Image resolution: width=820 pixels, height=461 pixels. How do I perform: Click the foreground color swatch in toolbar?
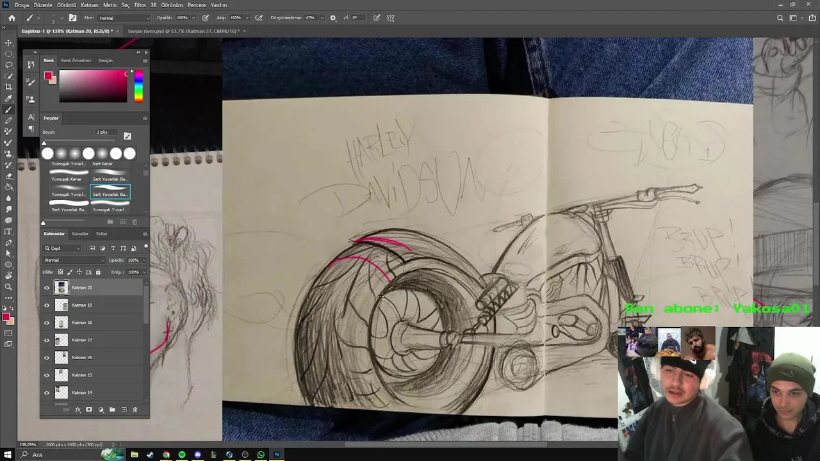[x=6, y=317]
